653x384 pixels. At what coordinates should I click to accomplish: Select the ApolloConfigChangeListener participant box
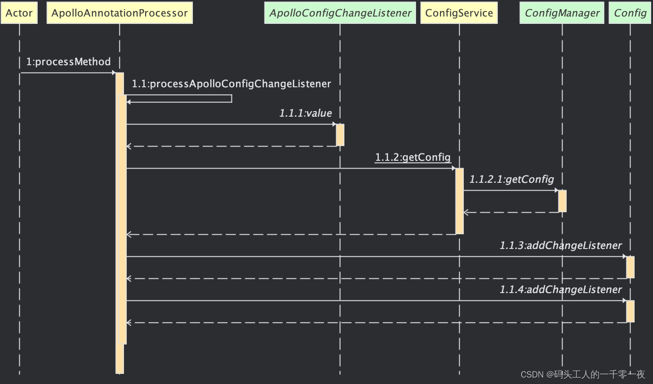point(340,13)
